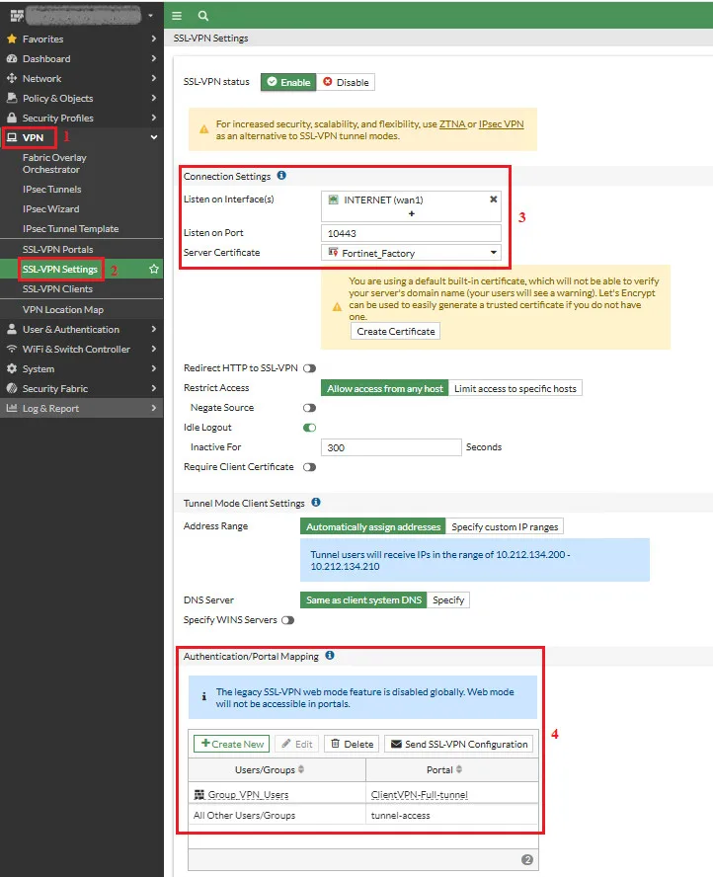Select Specify for DNS Server
This screenshot has width=713, height=877.
[x=448, y=600]
